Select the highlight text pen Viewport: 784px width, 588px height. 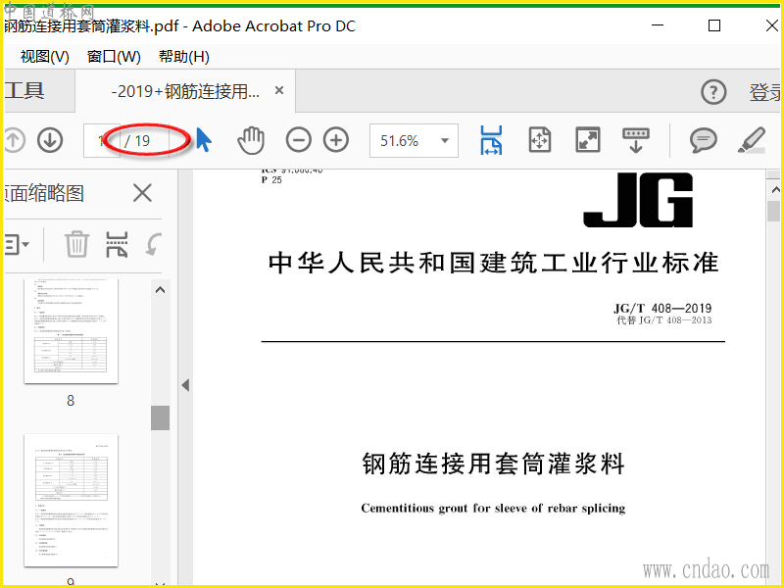tap(752, 140)
